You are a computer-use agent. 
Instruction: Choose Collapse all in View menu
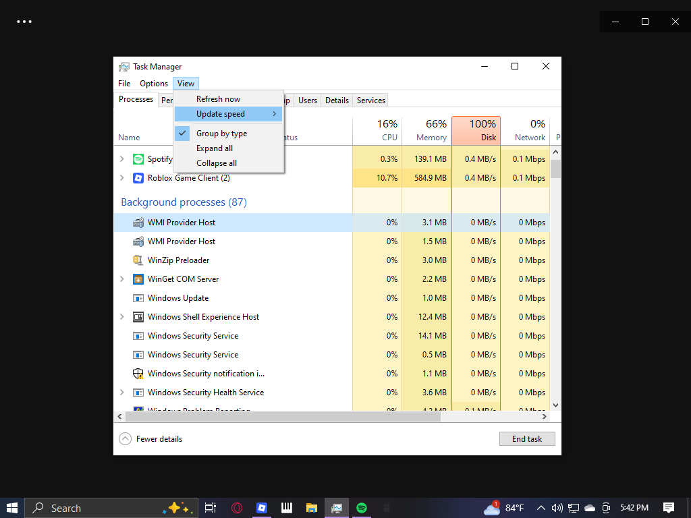tap(228, 163)
